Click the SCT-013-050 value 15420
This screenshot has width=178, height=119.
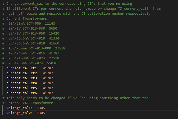pyautogui.click(x=54, y=33)
